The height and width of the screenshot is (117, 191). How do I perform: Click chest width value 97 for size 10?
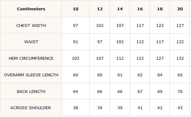pos(76,26)
